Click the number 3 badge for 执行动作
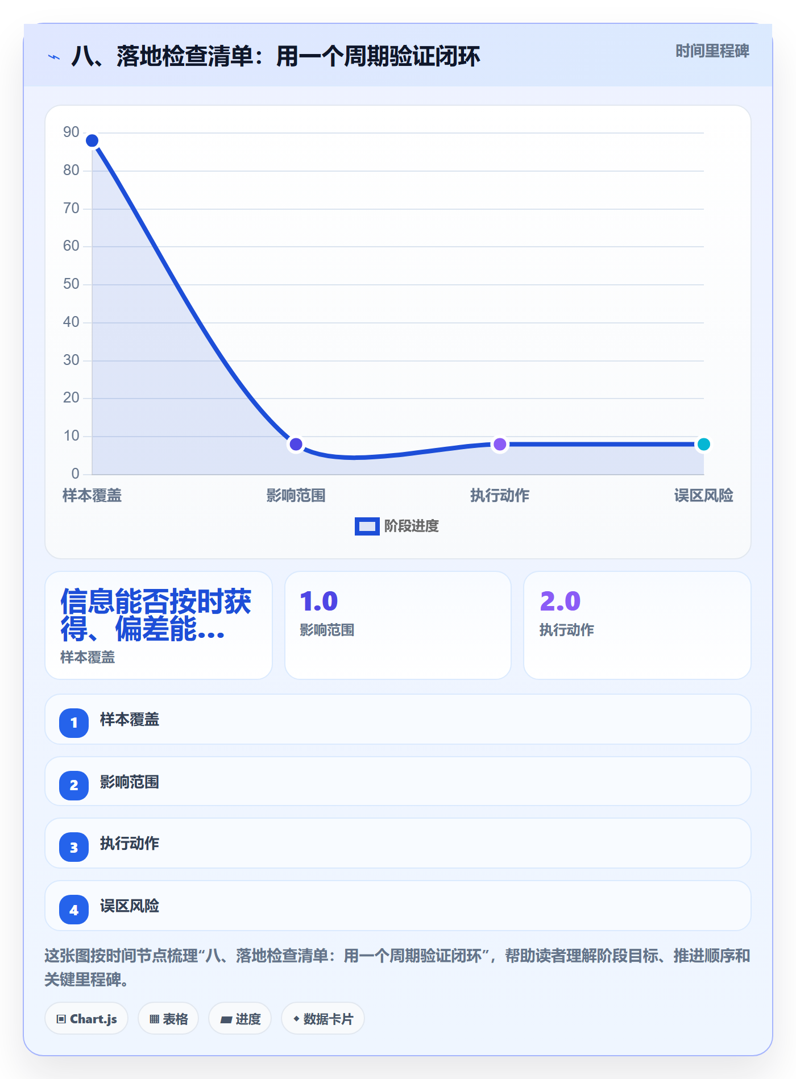This screenshot has height=1079, width=796. (x=74, y=847)
